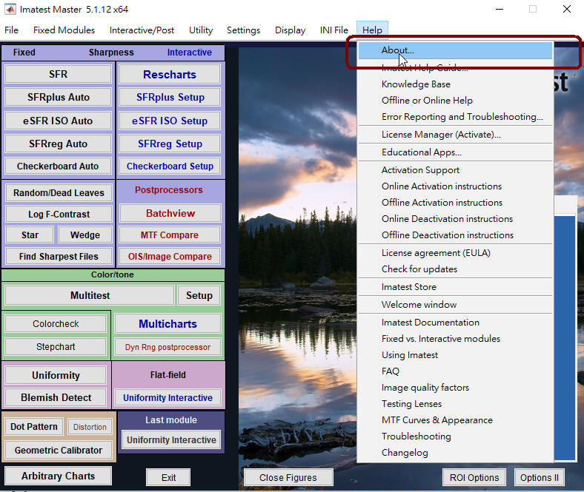Viewport: 584px width, 492px height.
Task: Open the Utility menu
Action: click(x=201, y=30)
